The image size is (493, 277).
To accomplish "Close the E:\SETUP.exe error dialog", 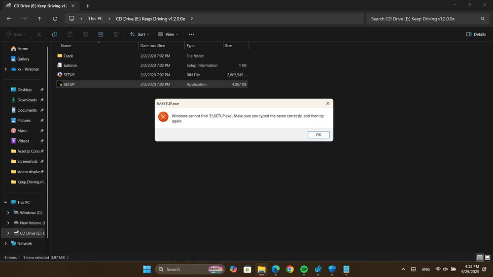I will (328, 103).
